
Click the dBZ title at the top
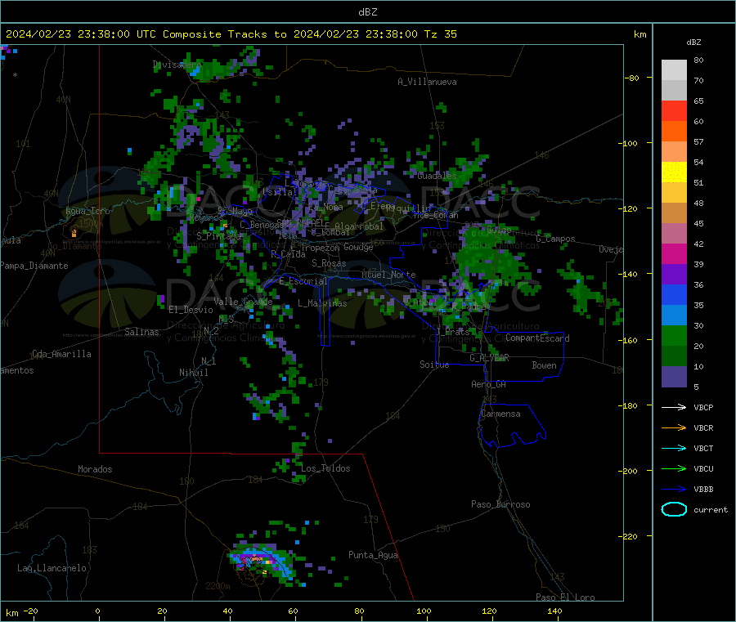(367, 12)
